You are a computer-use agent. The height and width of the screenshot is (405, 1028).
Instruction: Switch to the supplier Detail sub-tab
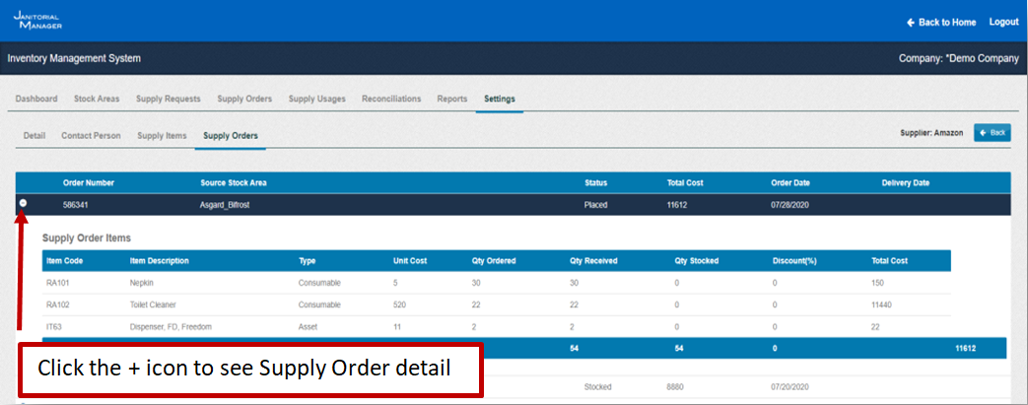click(x=34, y=135)
